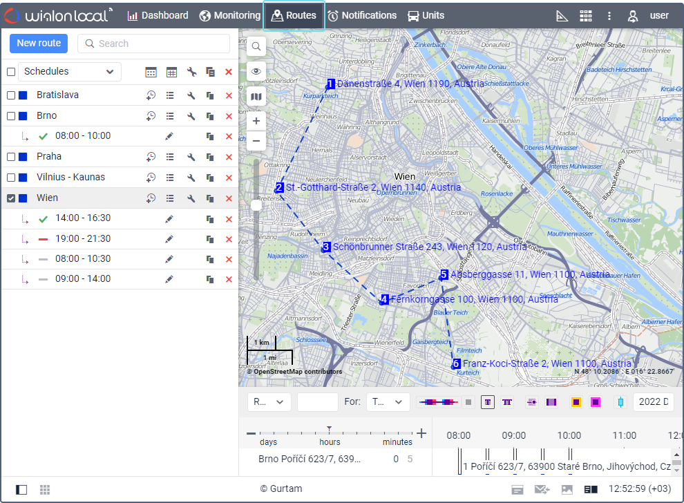Expand the Schedules dropdown
This screenshot has height=503, width=684.
70,72
